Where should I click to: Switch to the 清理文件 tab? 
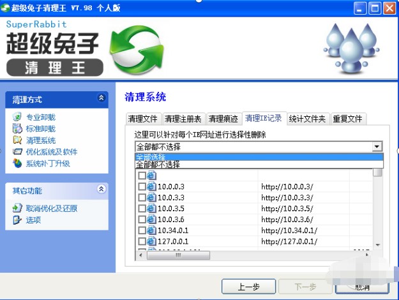tap(143, 119)
